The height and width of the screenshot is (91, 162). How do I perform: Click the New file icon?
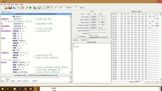pyautogui.click(x=2, y=8)
